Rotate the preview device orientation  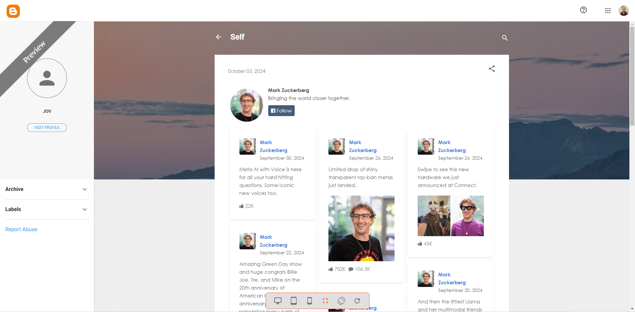(341, 301)
